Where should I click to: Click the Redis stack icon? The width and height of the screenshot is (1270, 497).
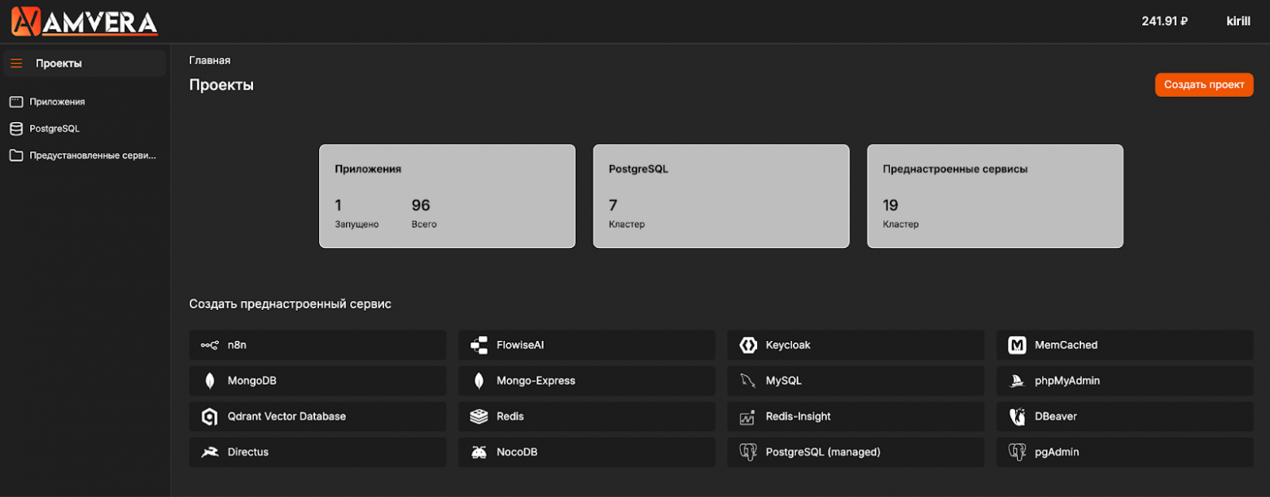(479, 416)
